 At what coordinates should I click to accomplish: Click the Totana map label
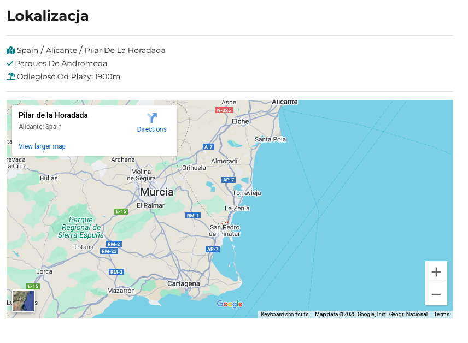84,247
